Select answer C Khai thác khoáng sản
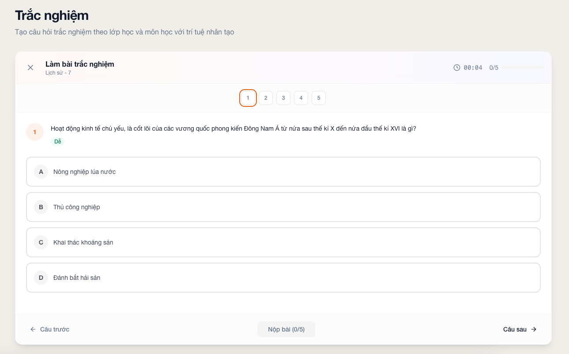 [283, 242]
